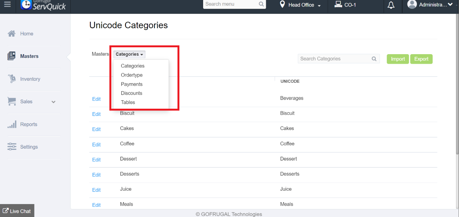
Task: Open the Settings sliders icon
Action: pos(12,147)
